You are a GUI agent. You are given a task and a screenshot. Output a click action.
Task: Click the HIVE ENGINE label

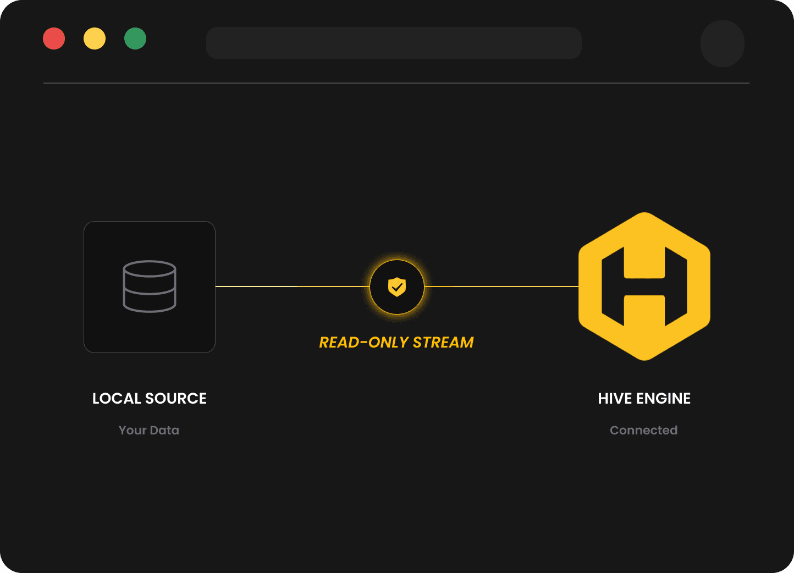[x=644, y=398]
